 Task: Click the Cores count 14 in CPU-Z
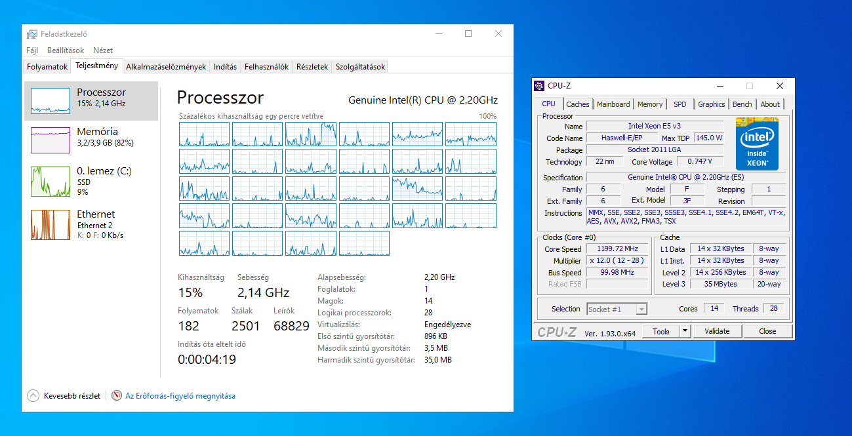point(714,308)
